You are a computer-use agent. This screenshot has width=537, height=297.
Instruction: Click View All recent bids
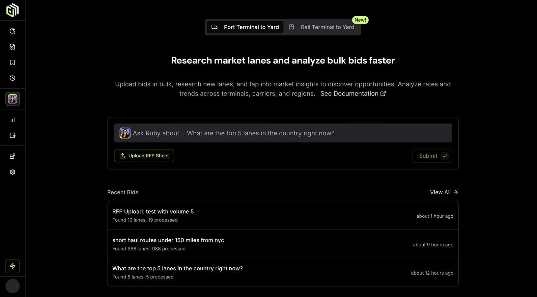point(444,192)
